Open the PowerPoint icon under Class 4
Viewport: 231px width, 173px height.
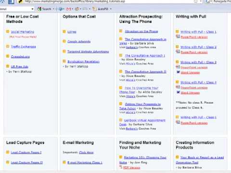(178, 87)
